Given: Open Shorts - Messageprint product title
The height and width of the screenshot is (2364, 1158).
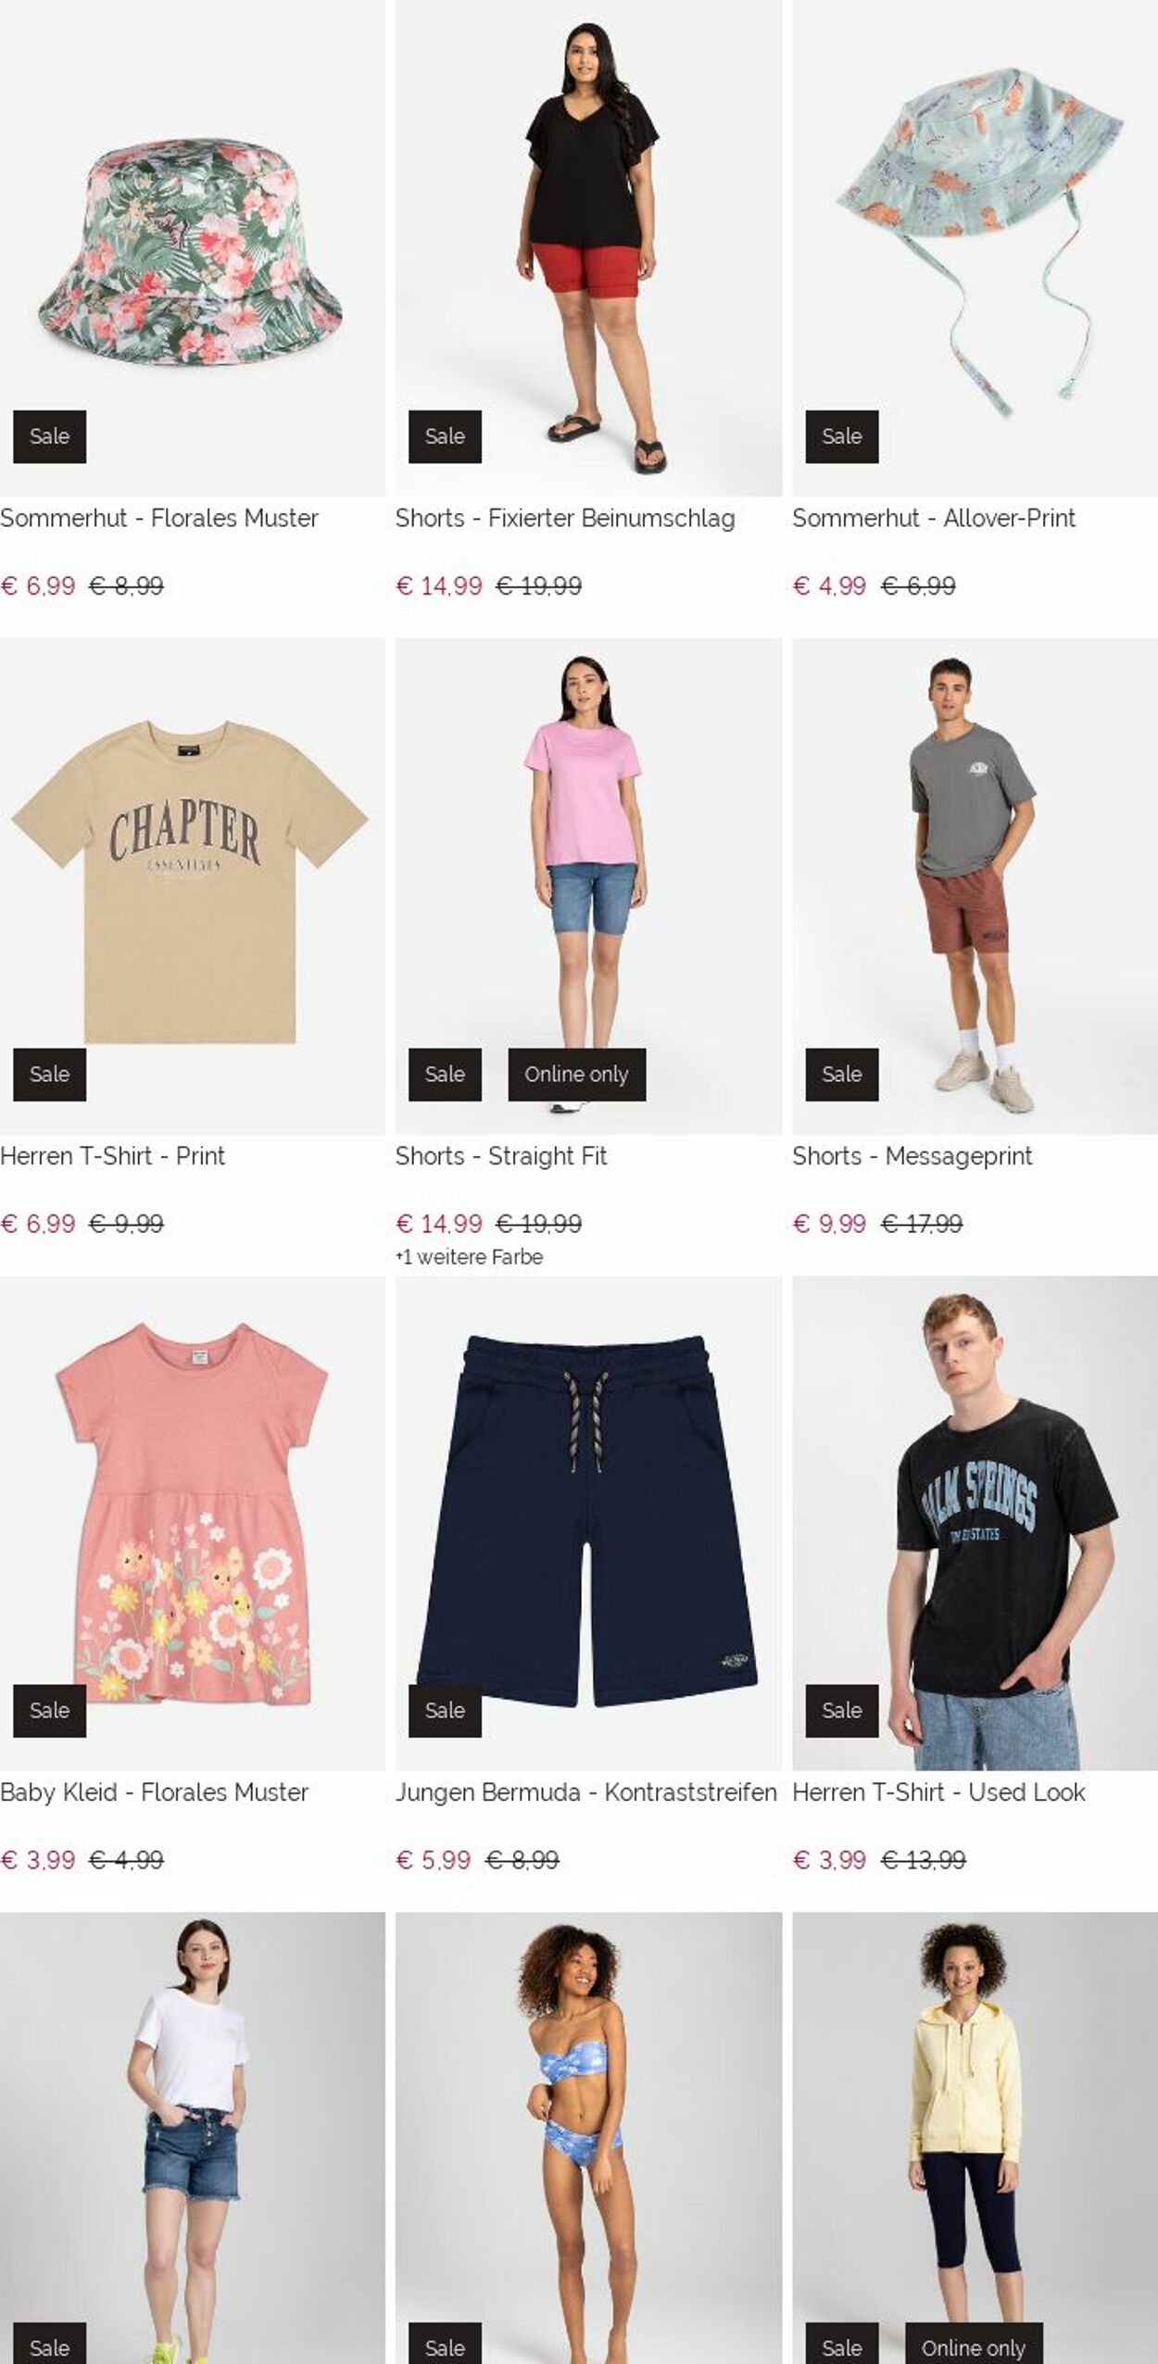Looking at the screenshot, I should [912, 1156].
